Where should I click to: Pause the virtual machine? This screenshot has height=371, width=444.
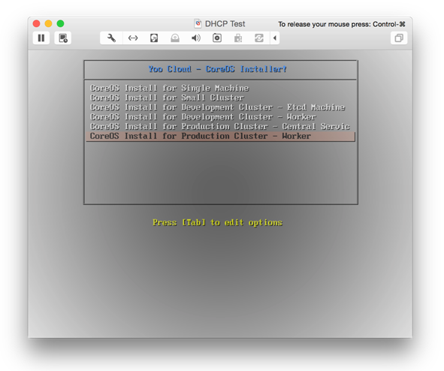[41, 38]
